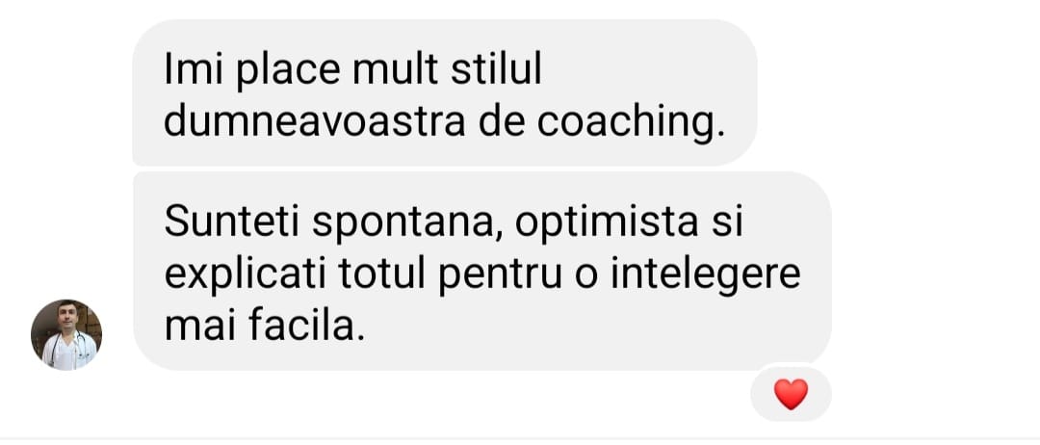This screenshot has height=445, width=1040.
Task: Click the word 'explicati' in second bubble
Action: point(246,275)
